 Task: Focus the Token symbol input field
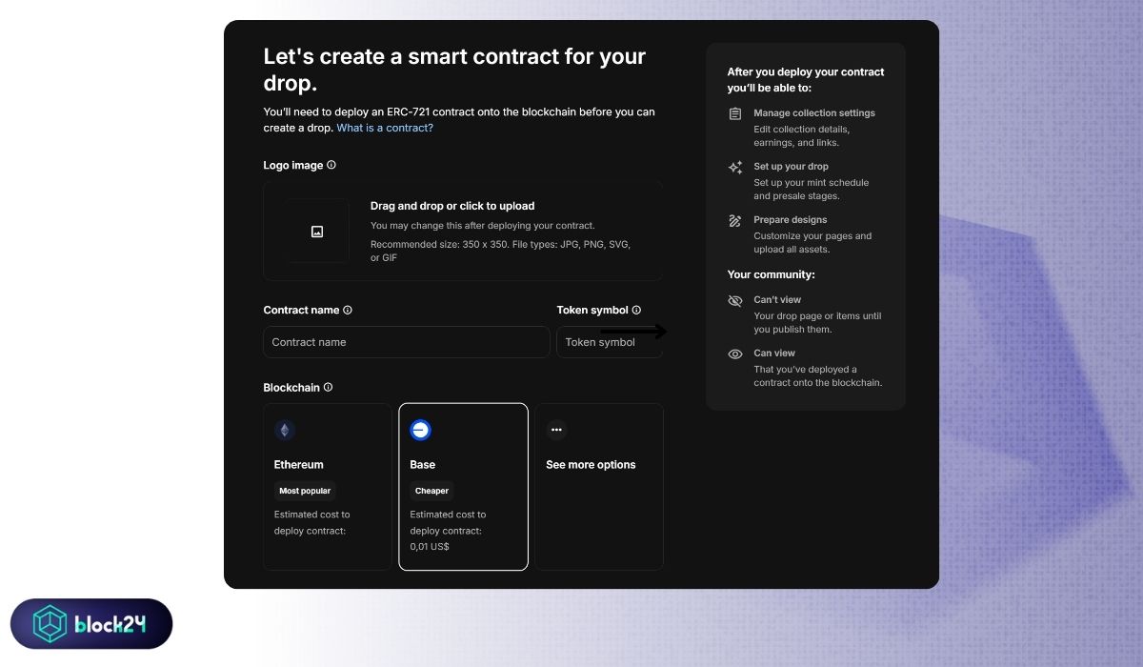[x=610, y=342]
